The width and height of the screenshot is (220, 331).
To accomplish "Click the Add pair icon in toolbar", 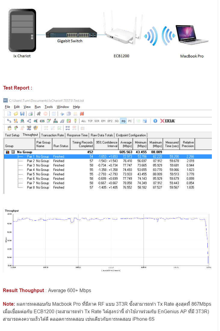I will (x=9, y=121).
